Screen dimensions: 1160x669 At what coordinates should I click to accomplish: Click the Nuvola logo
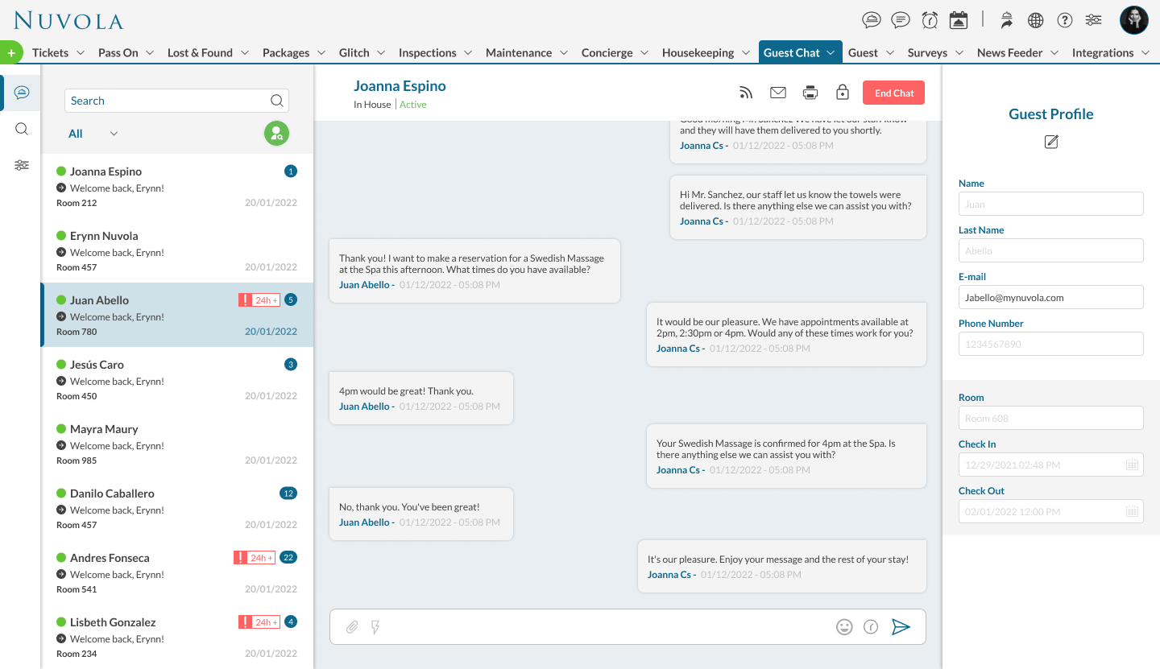68,21
